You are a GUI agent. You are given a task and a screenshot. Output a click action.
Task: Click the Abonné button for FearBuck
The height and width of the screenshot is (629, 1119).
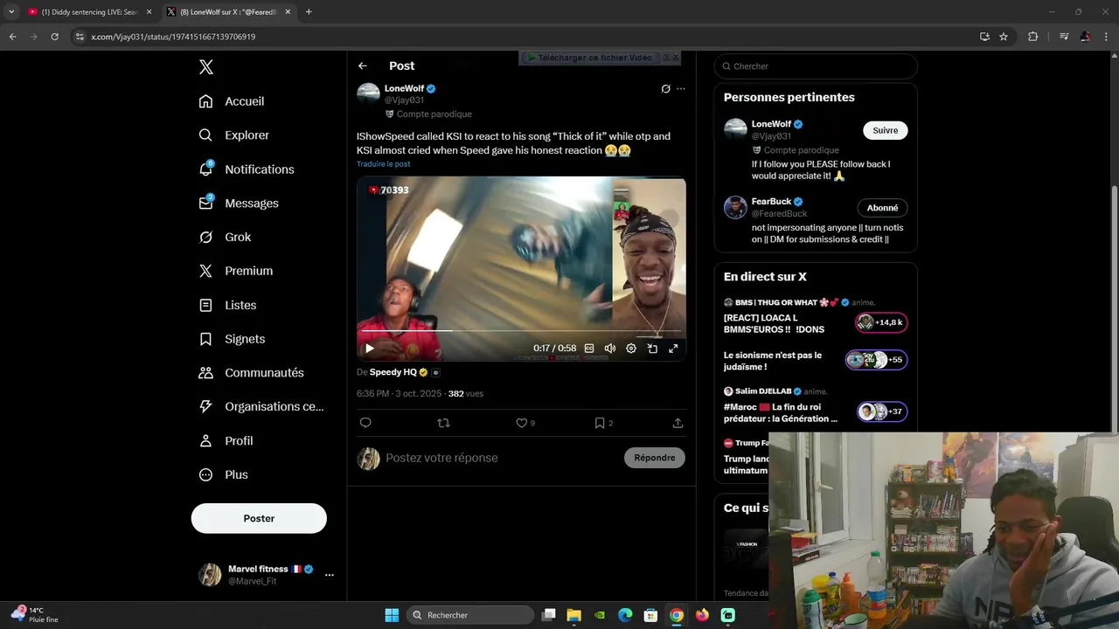[882, 208]
